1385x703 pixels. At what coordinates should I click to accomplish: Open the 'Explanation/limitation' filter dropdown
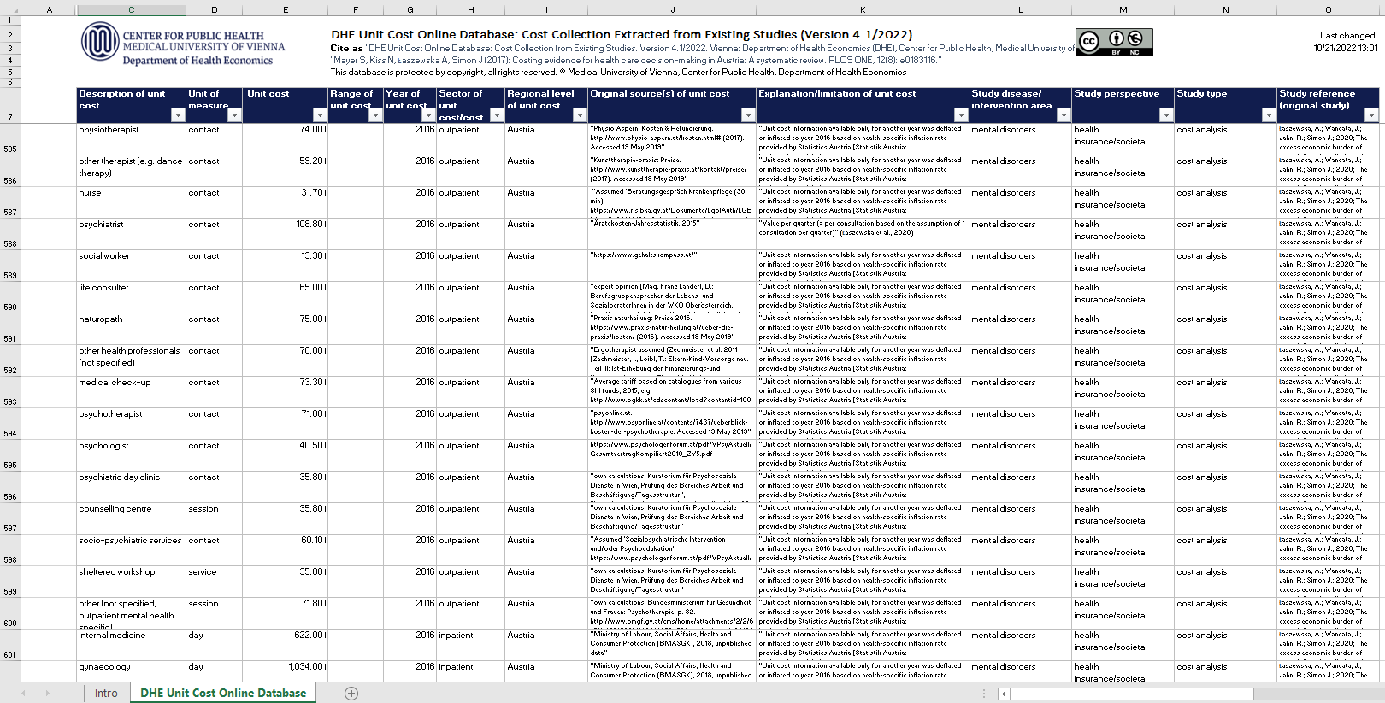tap(960, 115)
